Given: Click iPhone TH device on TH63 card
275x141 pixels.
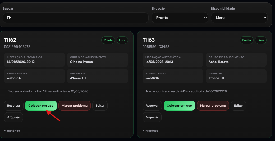Looking at the screenshot, I should [x=216, y=78].
